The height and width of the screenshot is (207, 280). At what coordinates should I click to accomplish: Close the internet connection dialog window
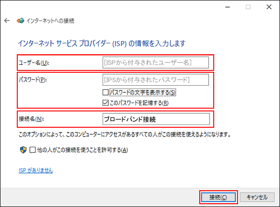267,7
